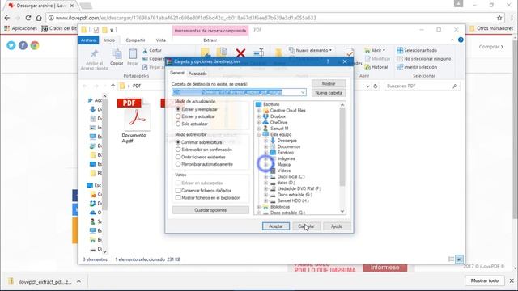518x291 pixels.
Task: Open Archivo menu in Explorer
Action: [88, 40]
